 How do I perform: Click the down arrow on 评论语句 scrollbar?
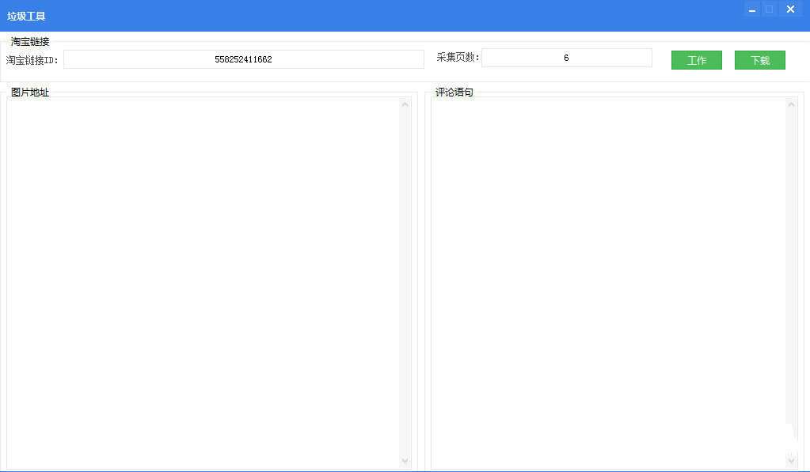coord(792,461)
